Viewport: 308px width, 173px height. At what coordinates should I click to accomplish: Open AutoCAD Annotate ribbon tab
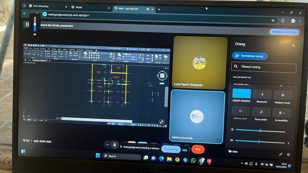point(36,48)
